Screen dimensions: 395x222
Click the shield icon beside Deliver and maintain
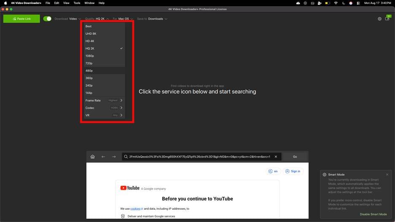tap(123, 216)
